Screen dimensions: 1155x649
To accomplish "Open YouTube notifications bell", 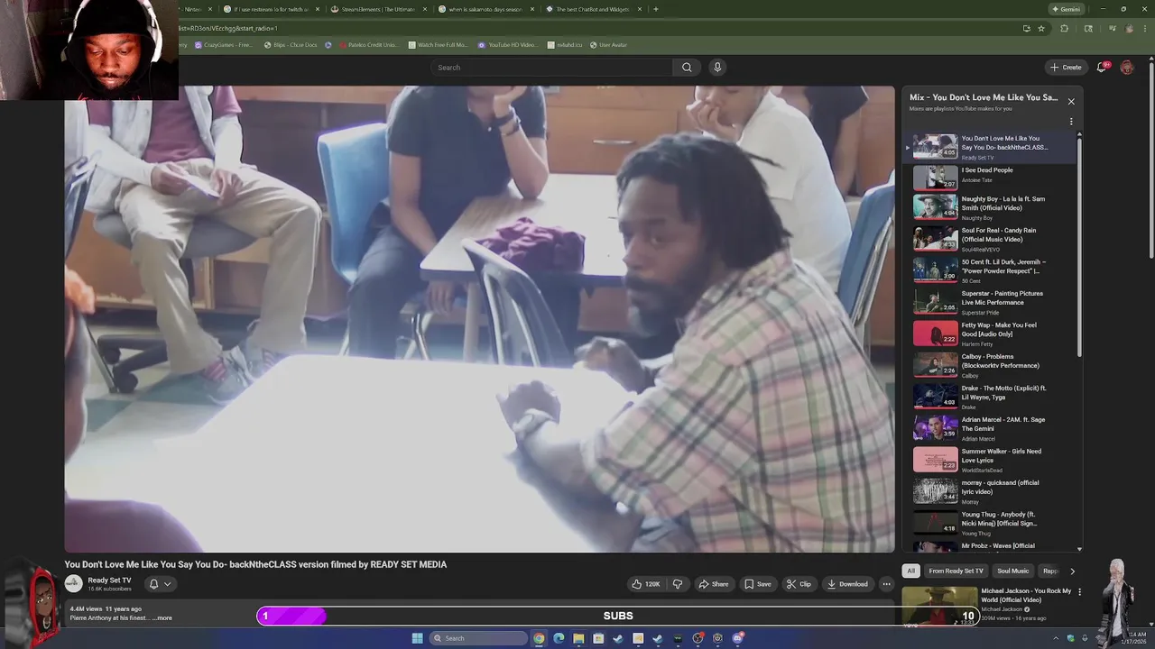I will pyautogui.click(x=1102, y=68).
